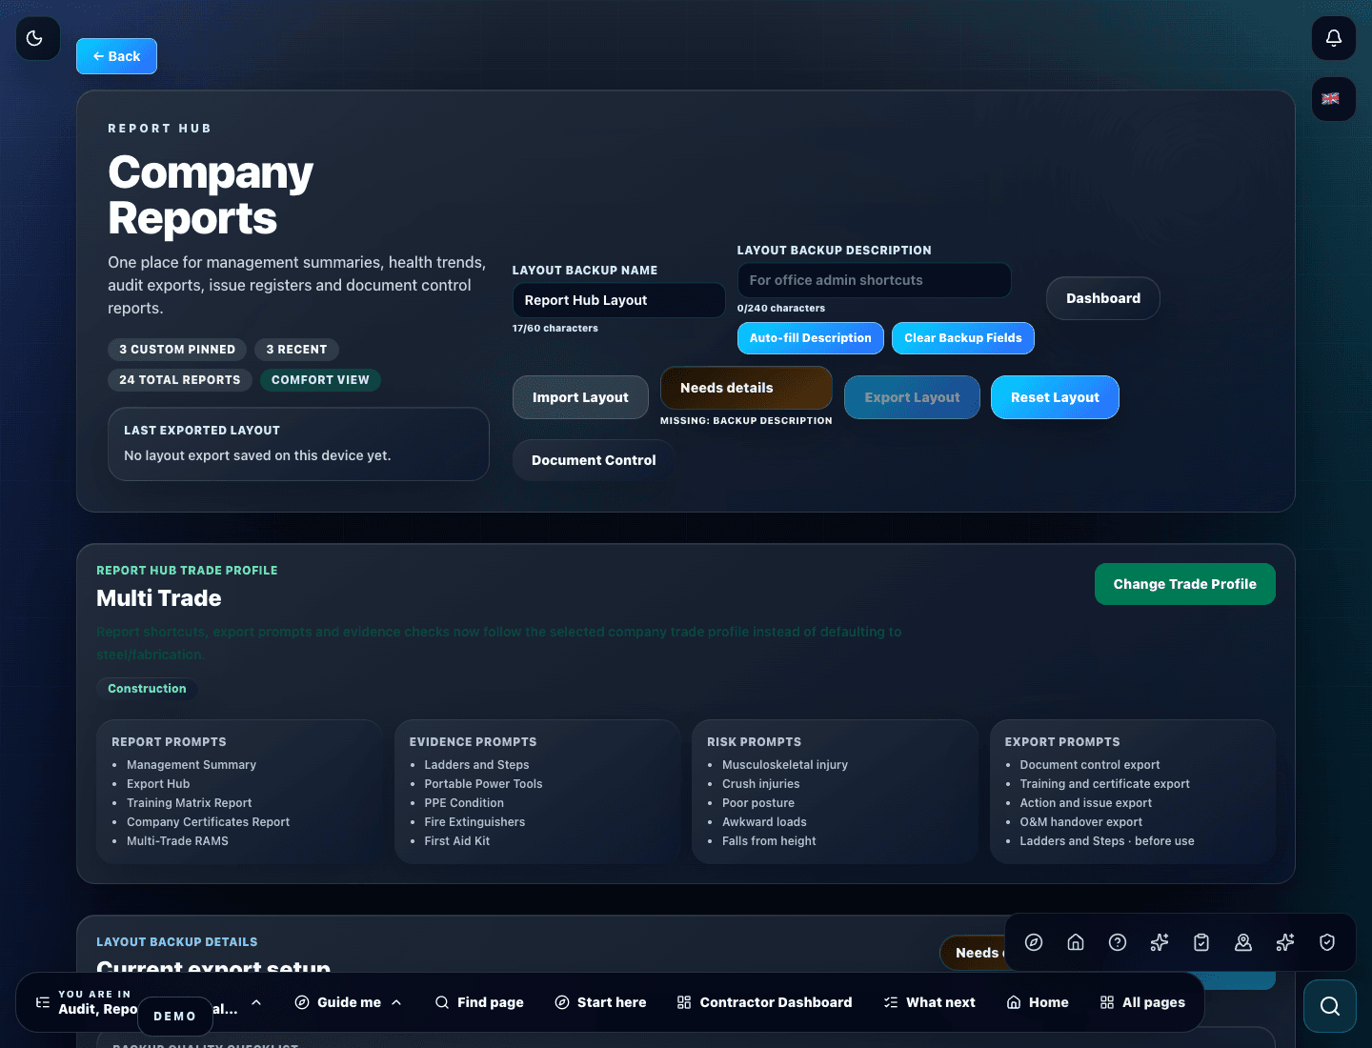
Task: Open notifications with the bell icon
Action: coord(1334,38)
